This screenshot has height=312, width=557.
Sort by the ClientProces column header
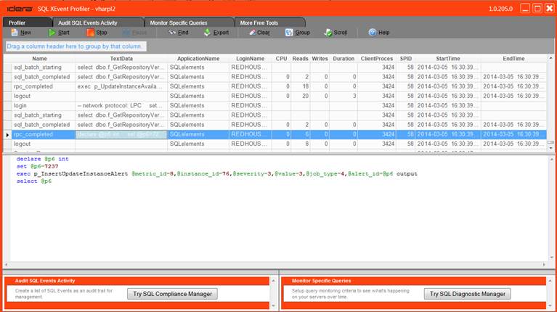tap(377, 59)
